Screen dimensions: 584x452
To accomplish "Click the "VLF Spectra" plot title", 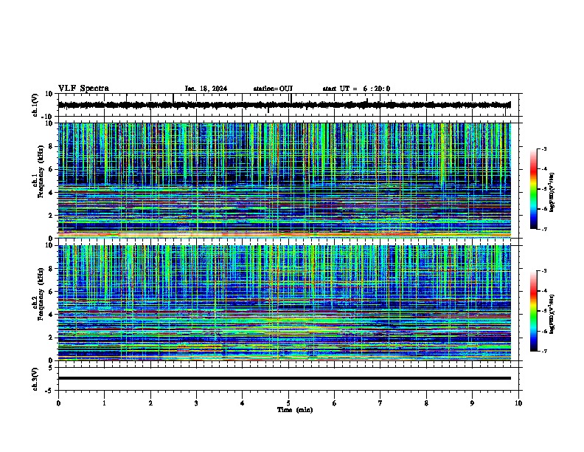I will pos(83,89).
